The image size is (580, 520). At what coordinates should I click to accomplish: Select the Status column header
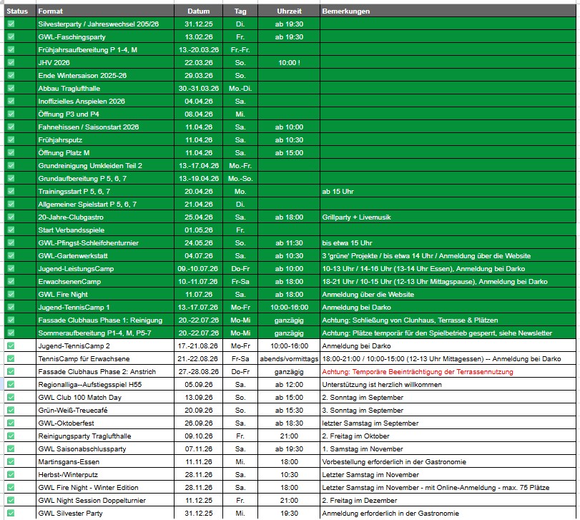(20, 11)
